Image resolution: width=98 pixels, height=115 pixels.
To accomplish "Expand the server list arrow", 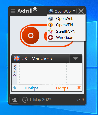I will tap(76, 58).
